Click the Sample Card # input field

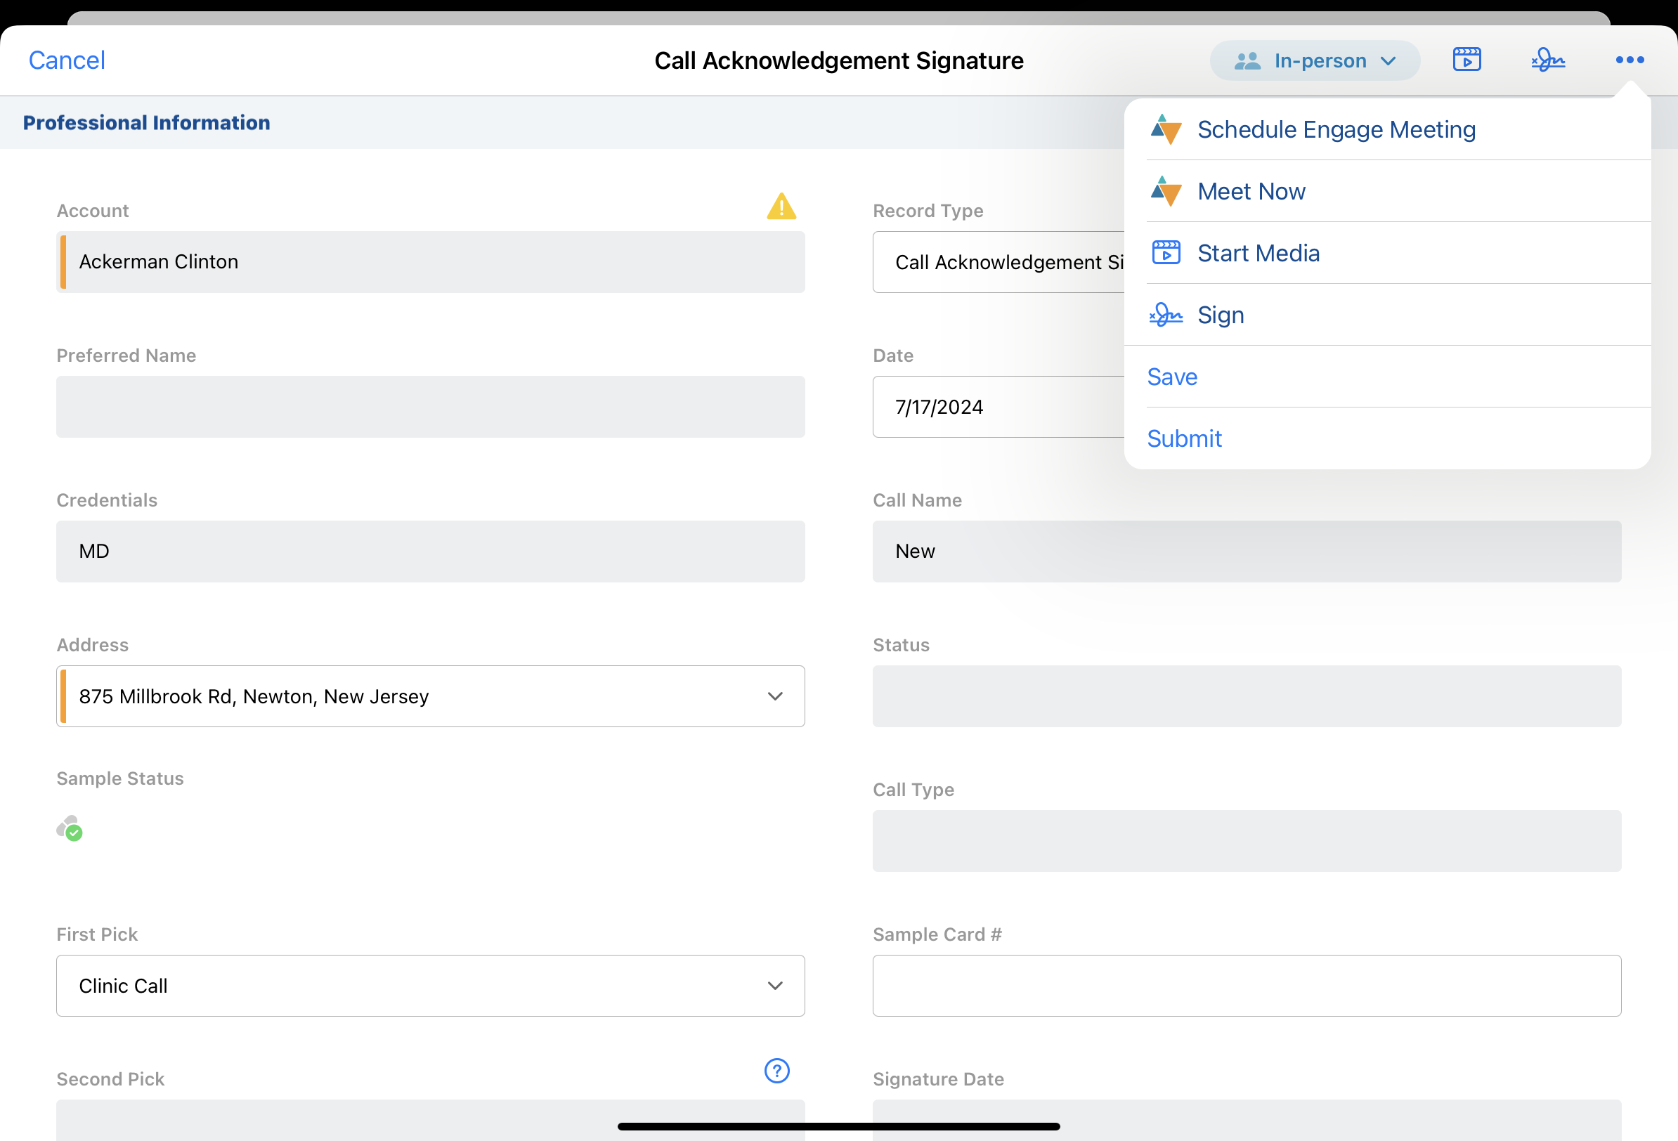pyautogui.click(x=1247, y=986)
